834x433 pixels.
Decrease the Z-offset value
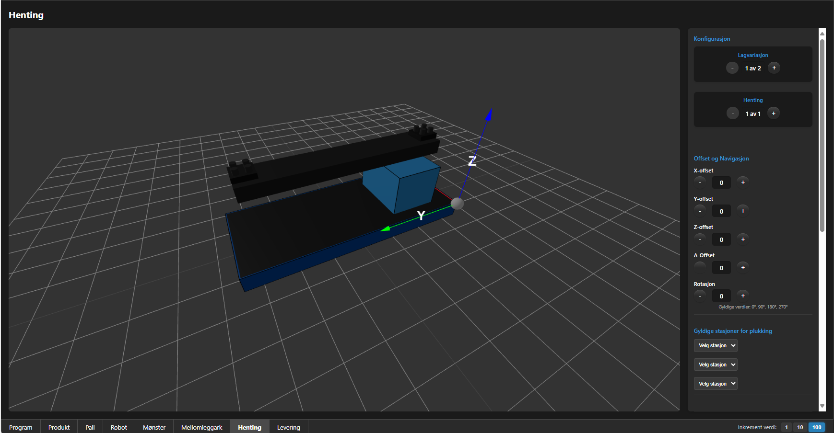click(x=700, y=239)
